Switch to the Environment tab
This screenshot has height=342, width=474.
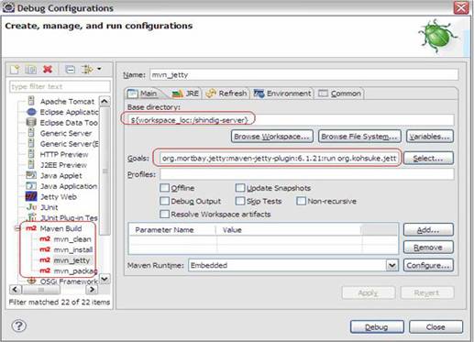[x=282, y=94]
